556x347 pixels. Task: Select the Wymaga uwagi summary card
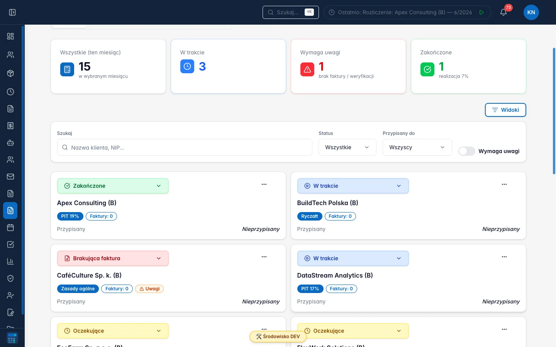click(348, 66)
